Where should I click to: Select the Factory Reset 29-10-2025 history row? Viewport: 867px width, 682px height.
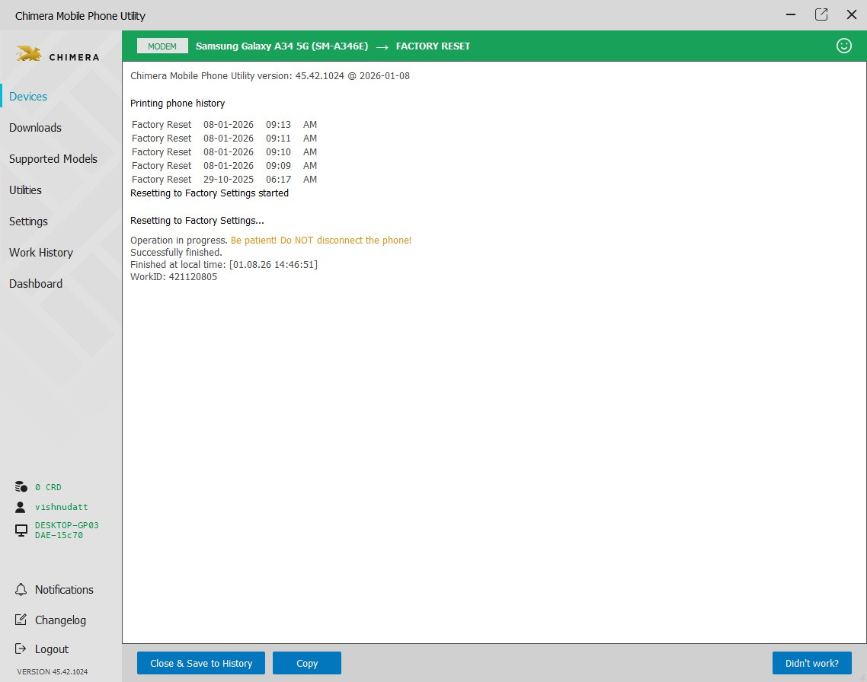coord(224,180)
